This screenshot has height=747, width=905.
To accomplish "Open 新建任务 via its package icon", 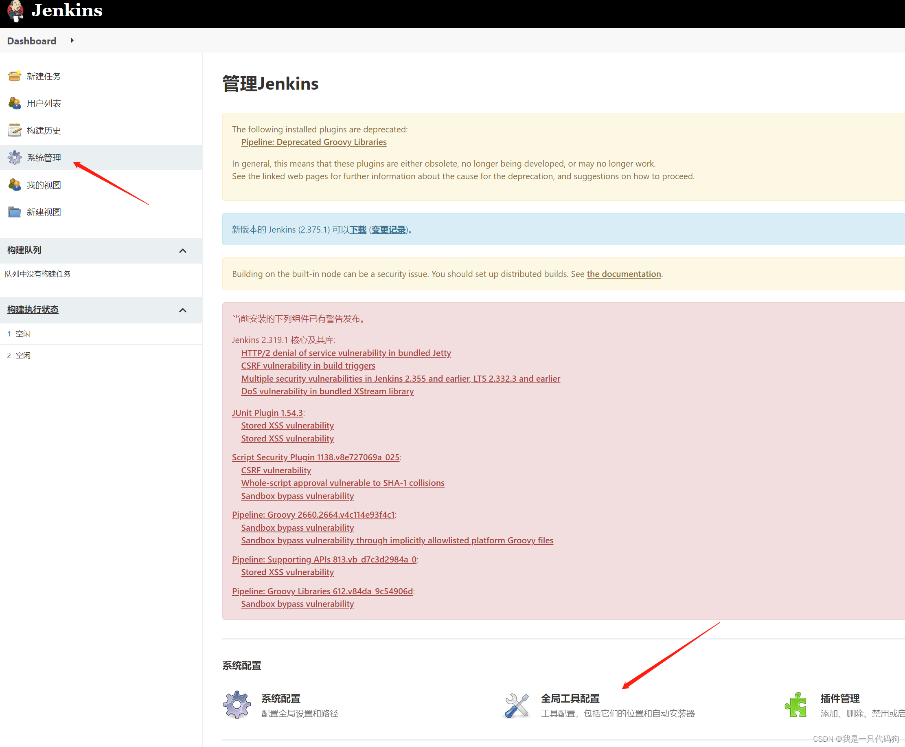I will click(14, 76).
